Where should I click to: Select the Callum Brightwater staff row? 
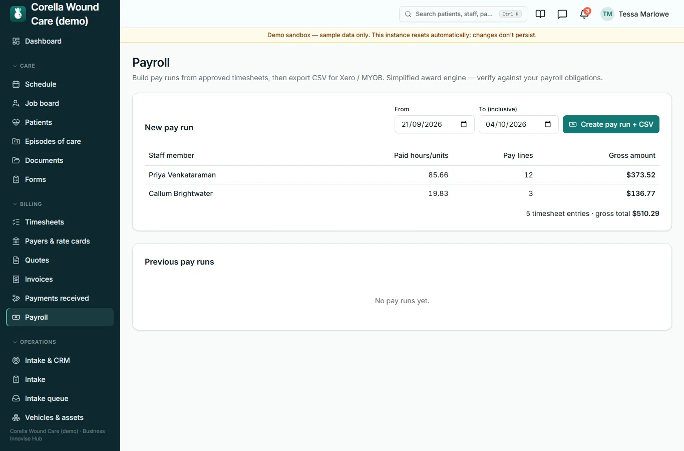pos(402,193)
